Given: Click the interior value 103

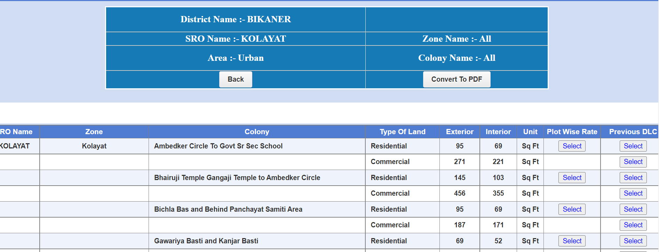Looking at the screenshot, I should tap(498, 178).
